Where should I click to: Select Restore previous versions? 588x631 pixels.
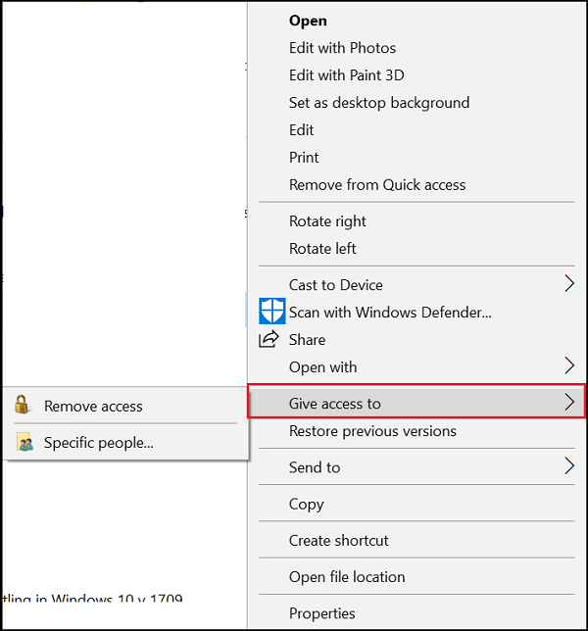(372, 430)
